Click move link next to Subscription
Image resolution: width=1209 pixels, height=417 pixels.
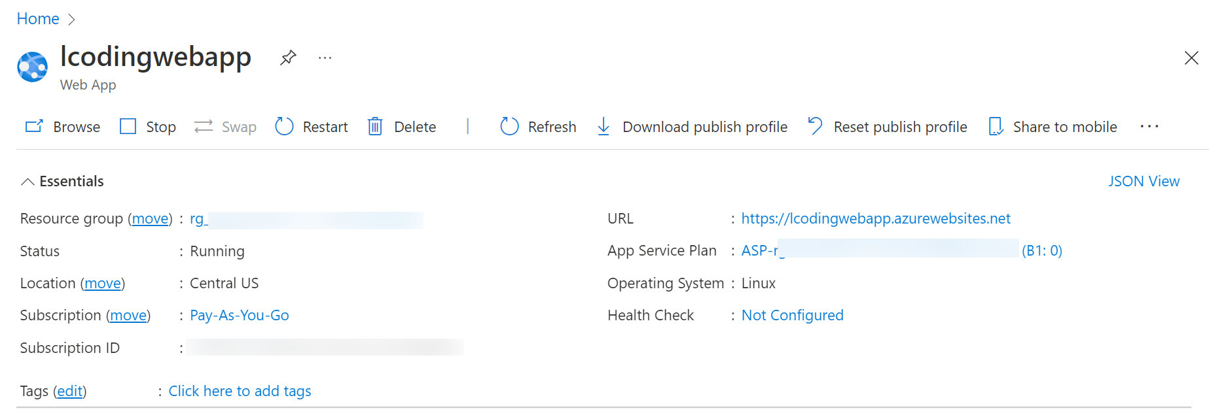tap(128, 316)
